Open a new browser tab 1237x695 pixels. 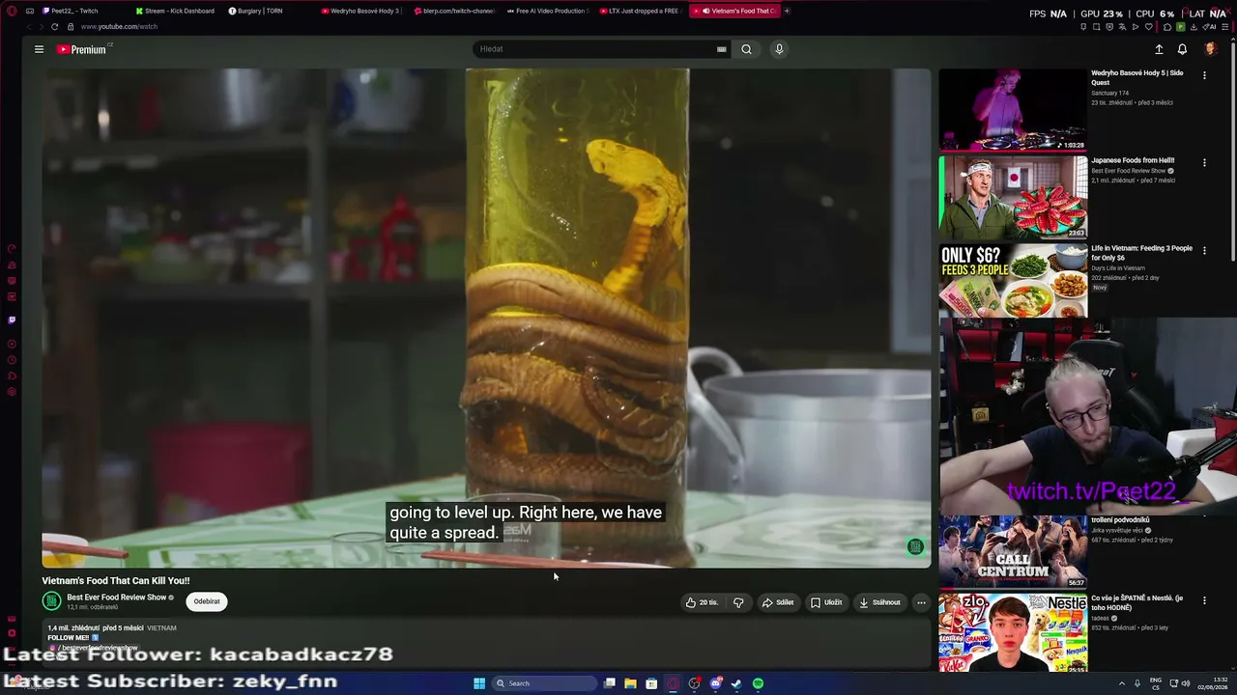pyautogui.click(x=787, y=11)
